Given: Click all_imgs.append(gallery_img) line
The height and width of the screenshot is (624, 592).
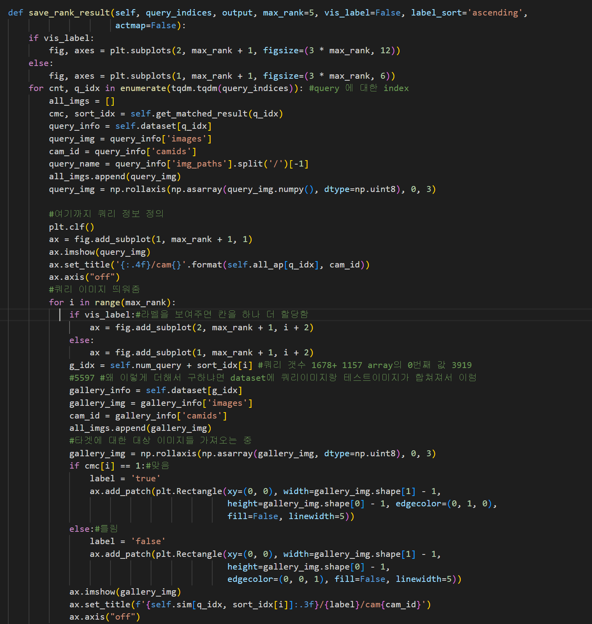Looking at the screenshot, I should coord(140,428).
